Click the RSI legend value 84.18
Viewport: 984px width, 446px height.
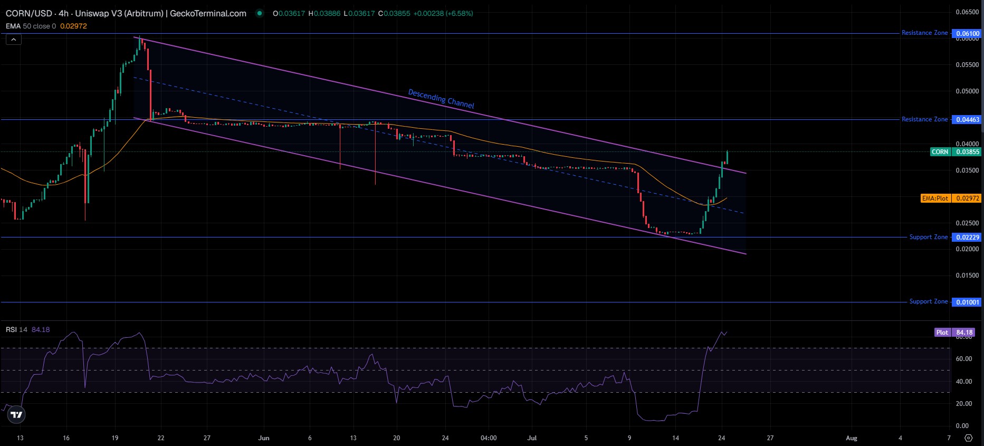pos(41,329)
